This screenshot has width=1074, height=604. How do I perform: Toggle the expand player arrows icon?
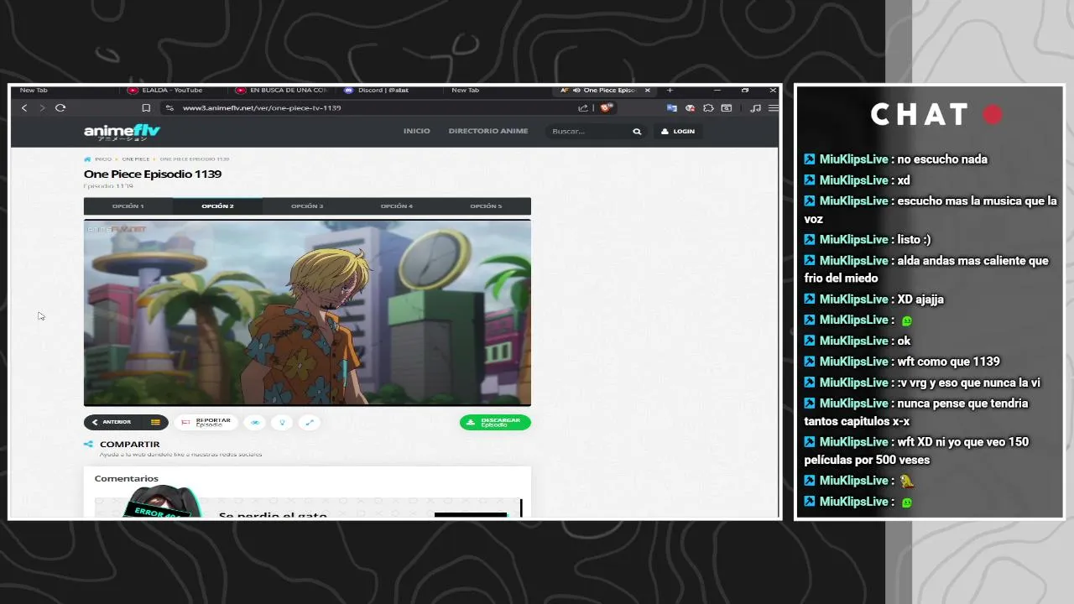click(309, 422)
